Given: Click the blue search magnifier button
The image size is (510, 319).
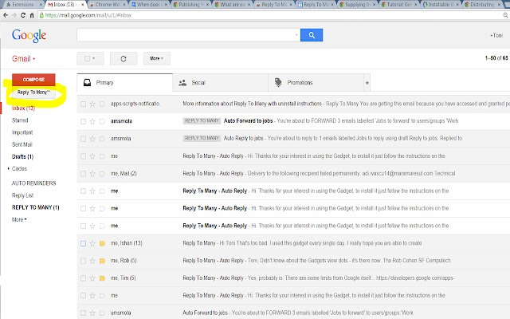Looking at the screenshot, I should [x=312, y=35].
